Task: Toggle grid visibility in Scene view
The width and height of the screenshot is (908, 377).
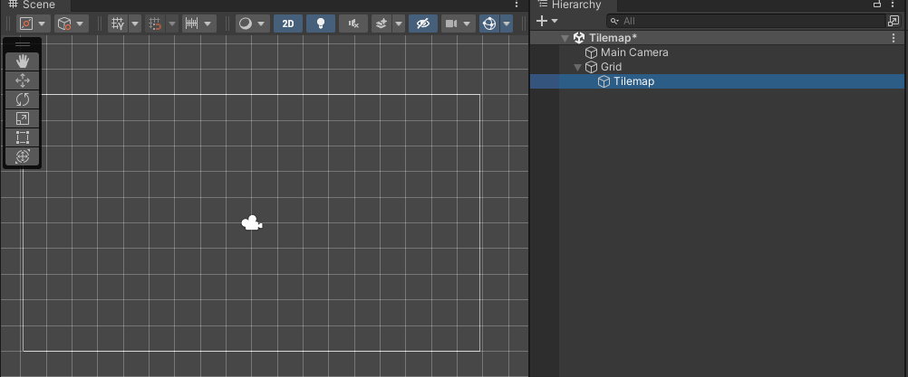Action: click(118, 24)
